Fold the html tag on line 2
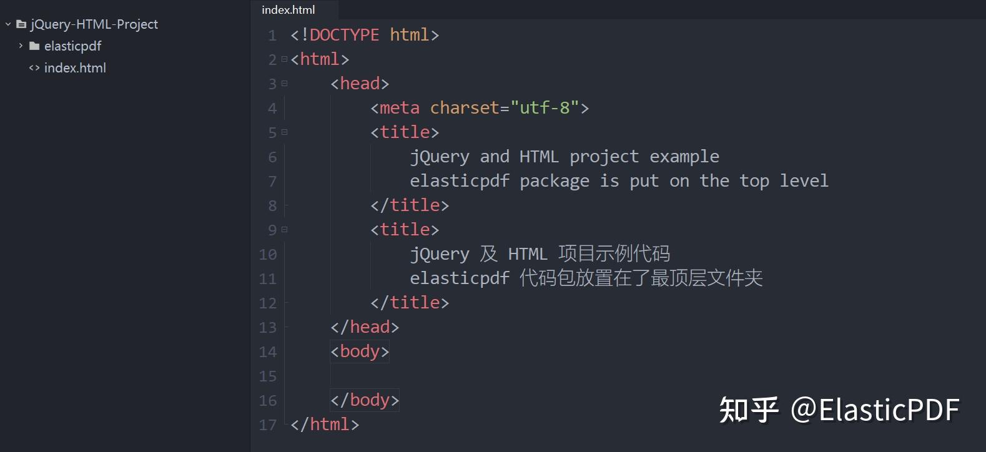Screen dimensions: 986x452 pyautogui.click(x=284, y=59)
